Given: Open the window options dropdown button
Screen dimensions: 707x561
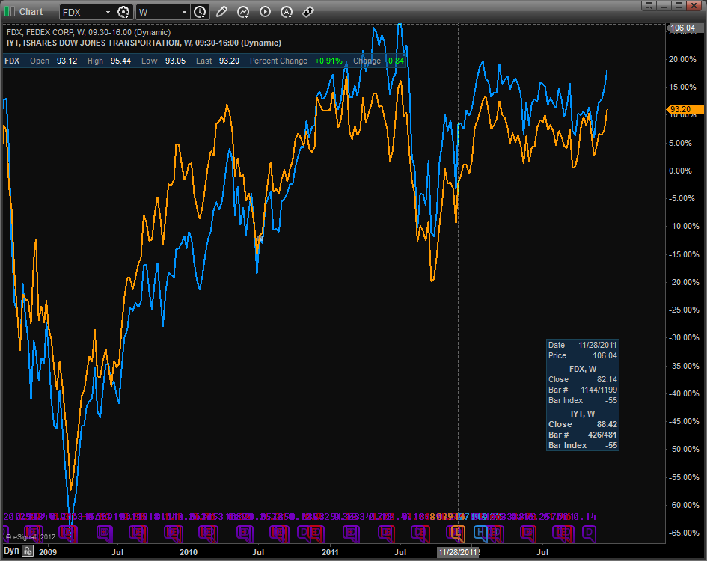Looking at the screenshot, I should 649,5.
